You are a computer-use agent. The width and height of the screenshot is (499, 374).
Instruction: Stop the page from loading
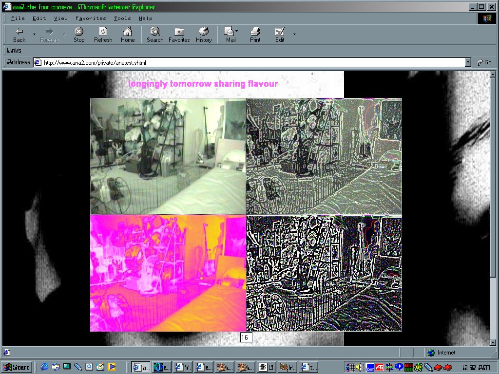click(79, 35)
